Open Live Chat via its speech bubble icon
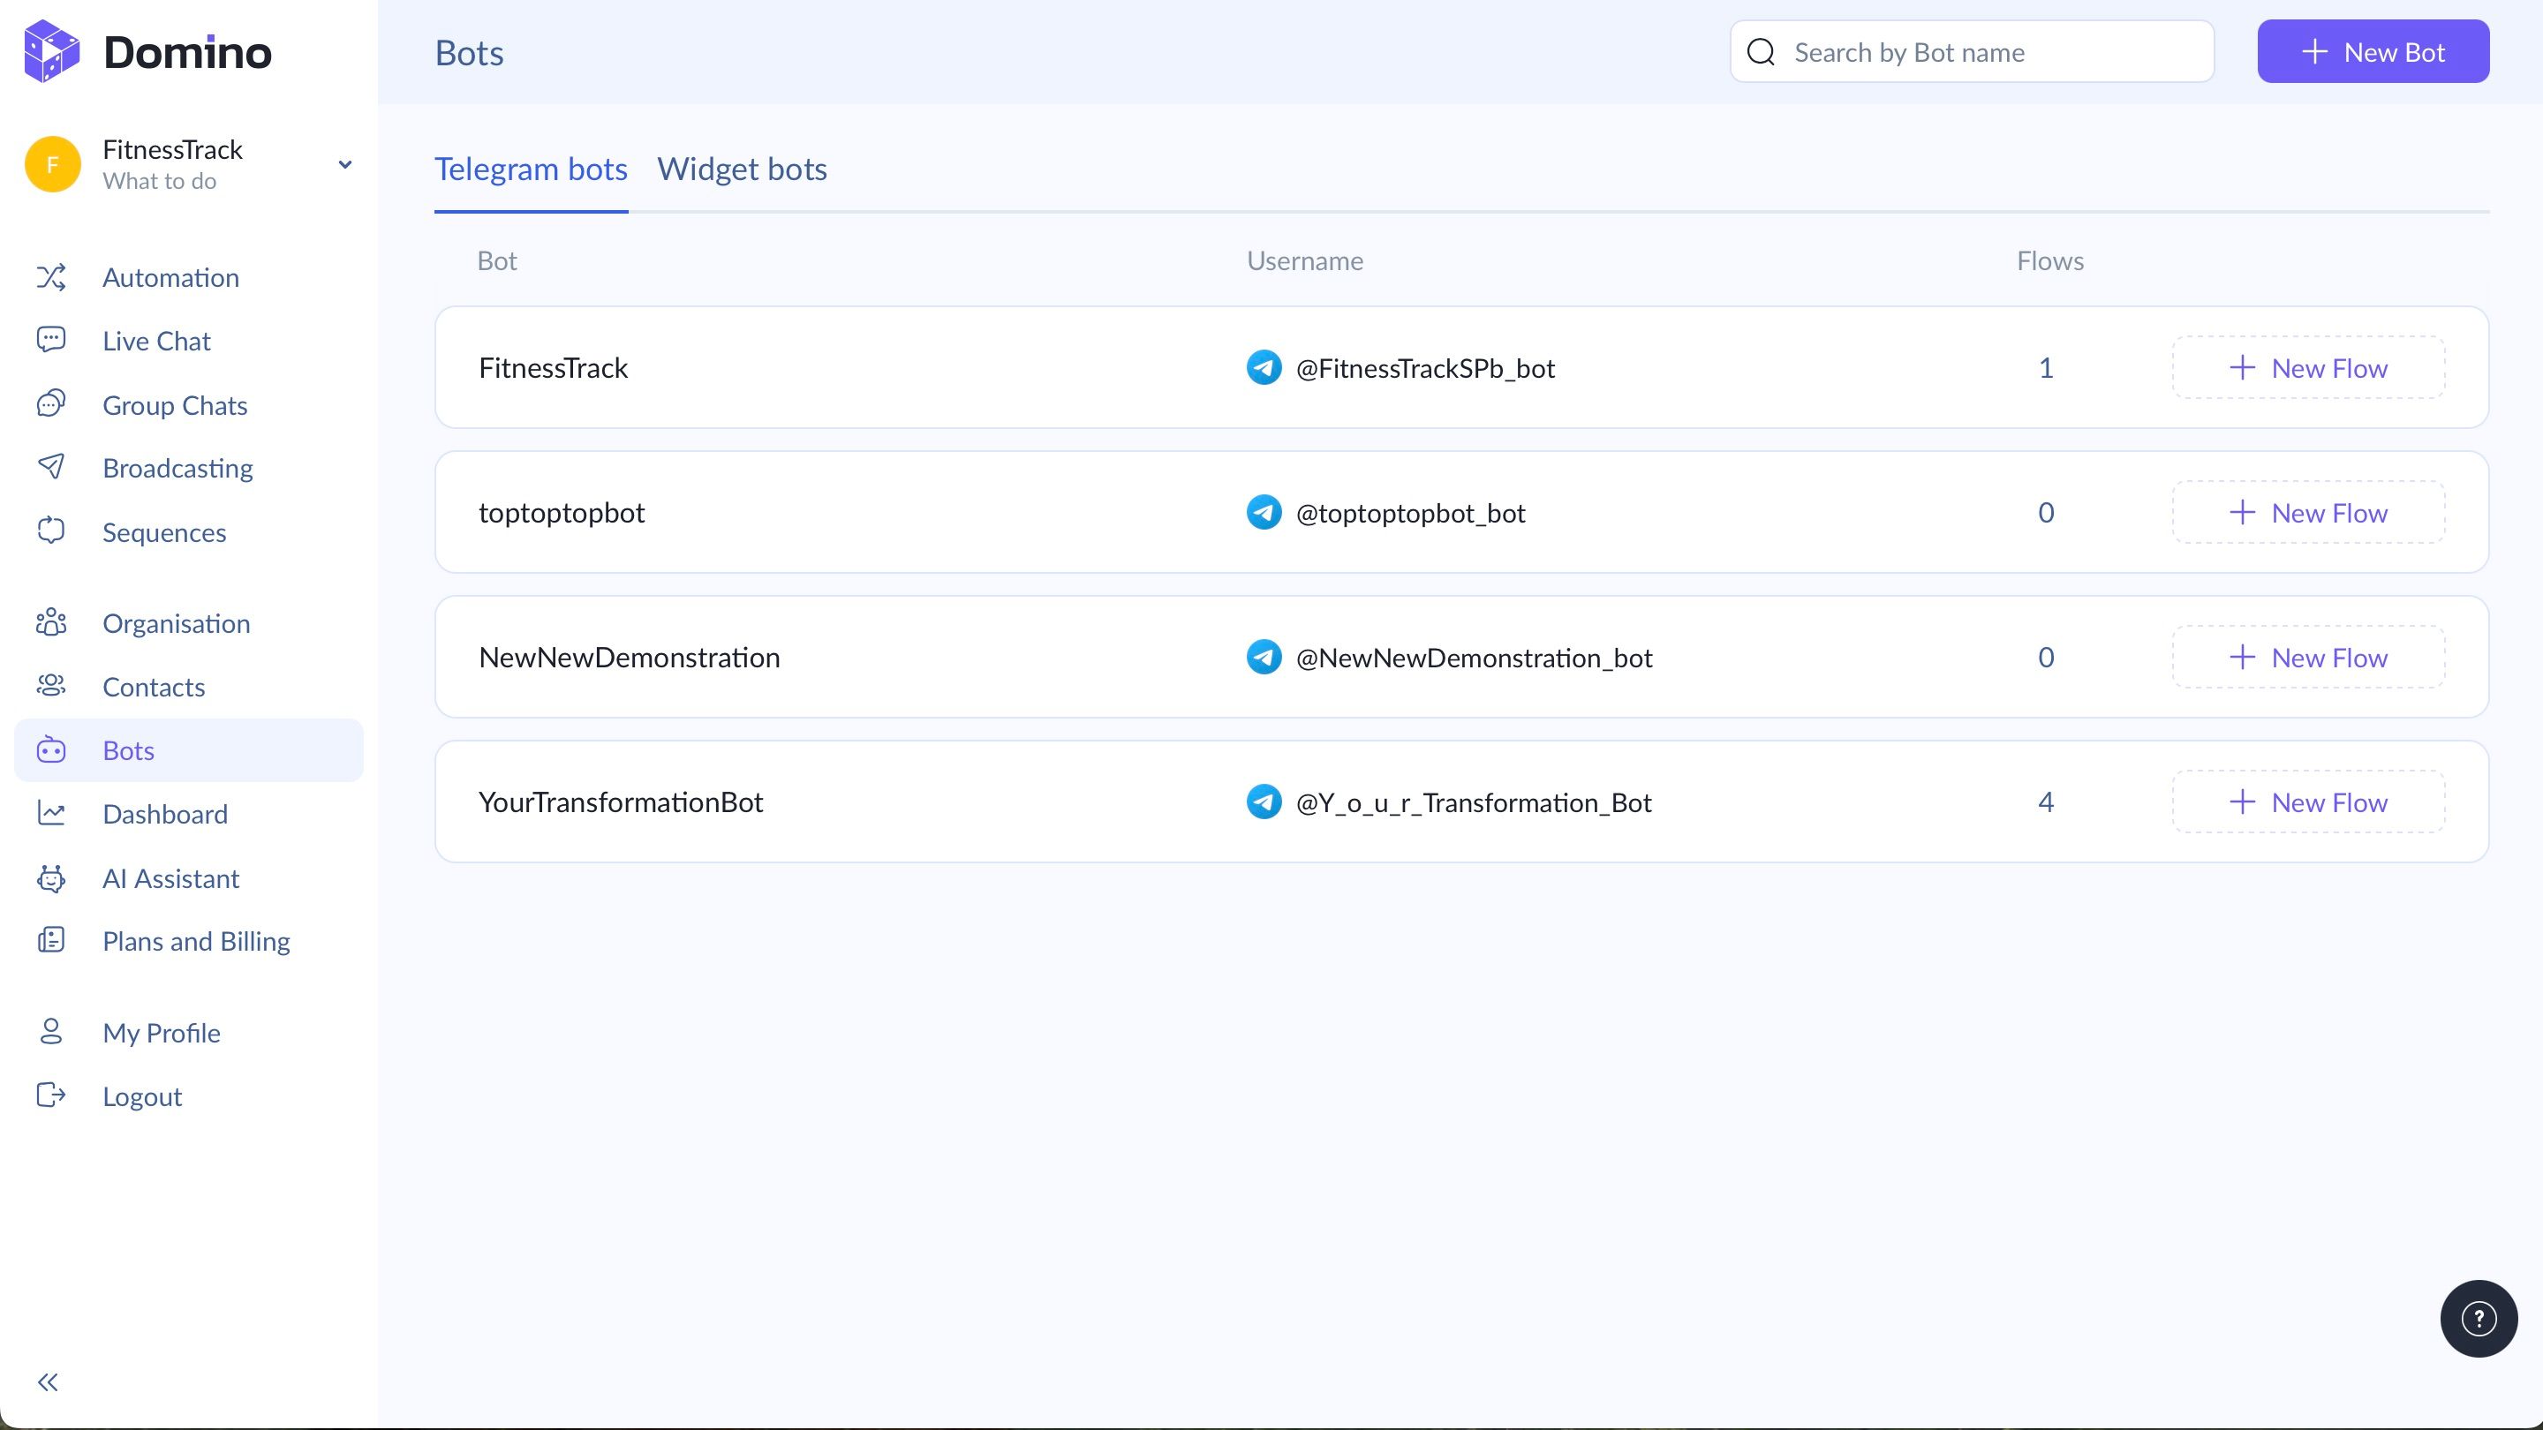Image resolution: width=2543 pixels, height=1430 pixels. coord(51,341)
